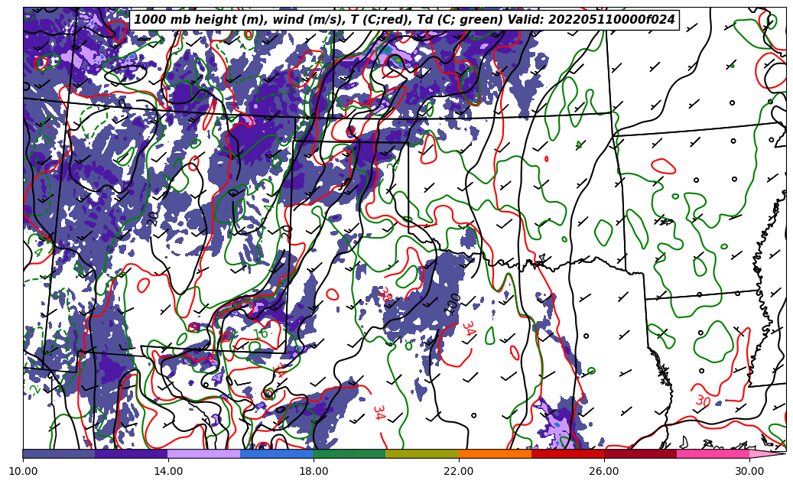793x484 pixels.
Task: Click the black 100 height contour label
Action: tap(453, 303)
